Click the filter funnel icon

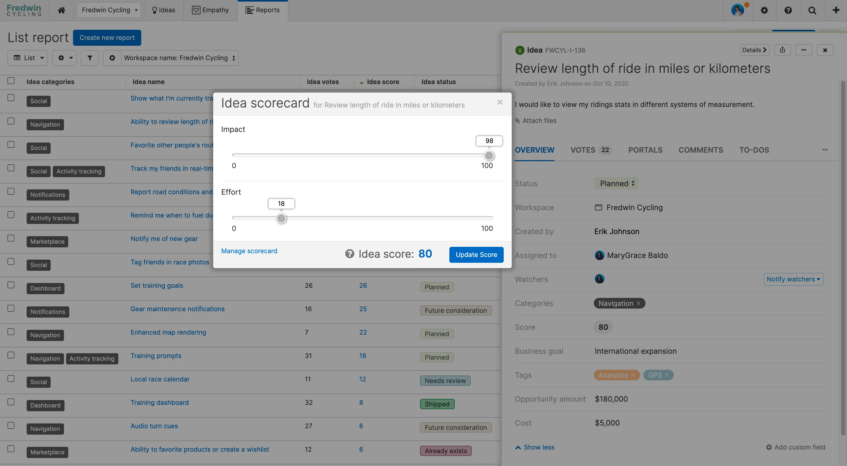point(90,58)
